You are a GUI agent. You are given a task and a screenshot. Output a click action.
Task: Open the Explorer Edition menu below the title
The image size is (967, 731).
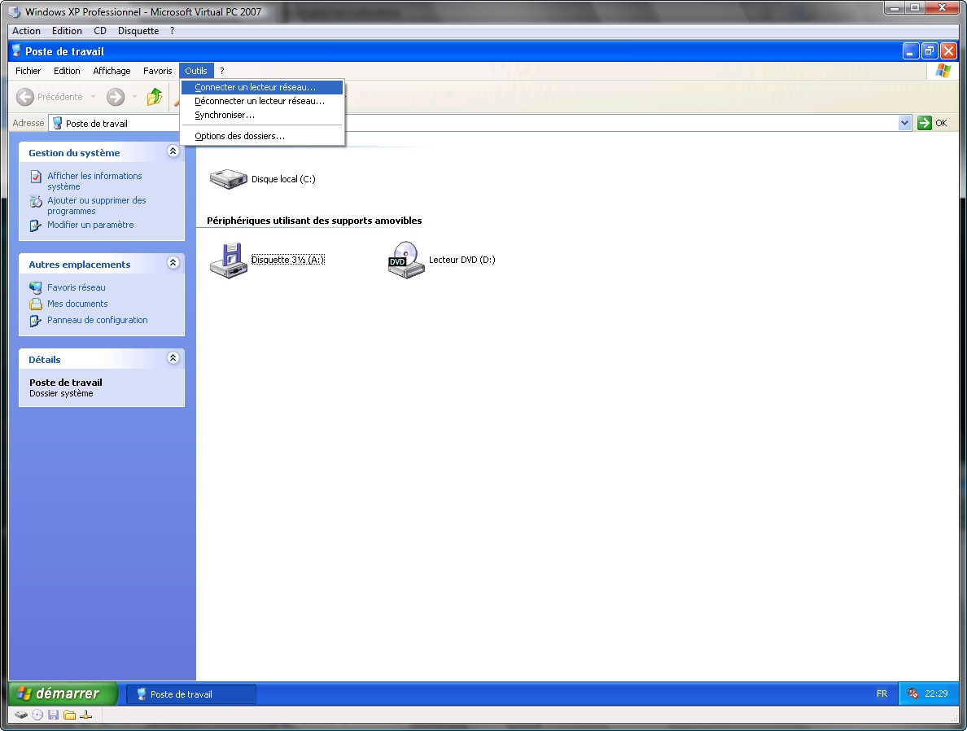(67, 71)
